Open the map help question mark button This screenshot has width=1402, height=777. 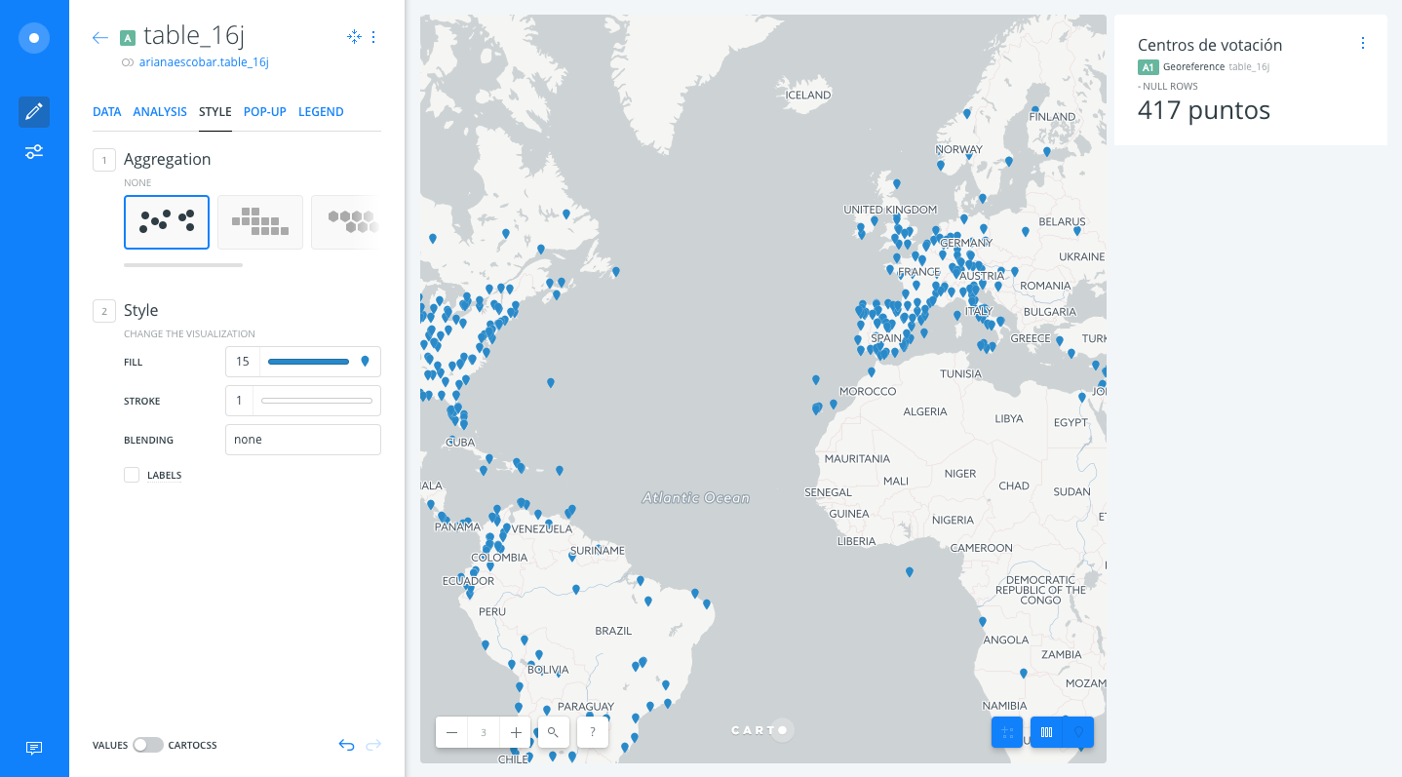click(x=593, y=732)
